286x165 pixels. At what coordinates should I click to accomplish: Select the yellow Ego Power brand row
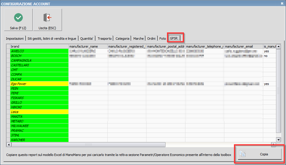(39, 84)
